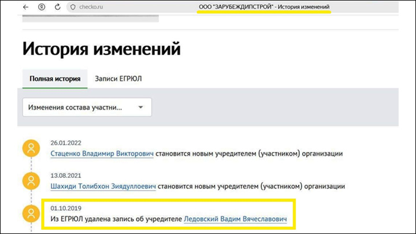Switch to the Полная история tab
The height and width of the screenshot is (234, 416).
pyautogui.click(x=54, y=79)
